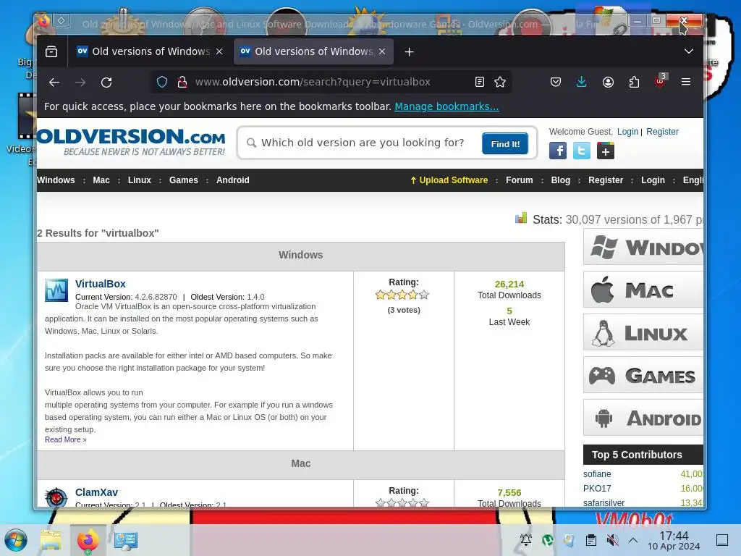
Task: Open File Explorer from the taskbar
Action: [51, 540]
